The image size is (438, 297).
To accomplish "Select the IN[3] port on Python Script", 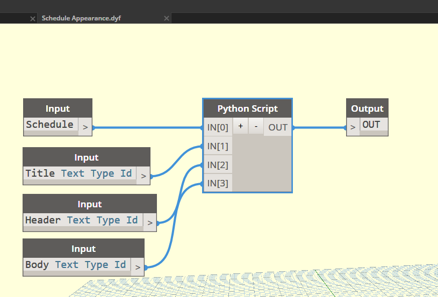I will pyautogui.click(x=218, y=184).
